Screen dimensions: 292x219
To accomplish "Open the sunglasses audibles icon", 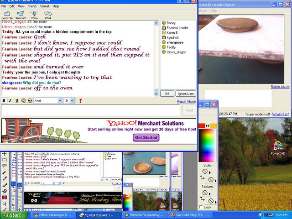I will [30, 101].
